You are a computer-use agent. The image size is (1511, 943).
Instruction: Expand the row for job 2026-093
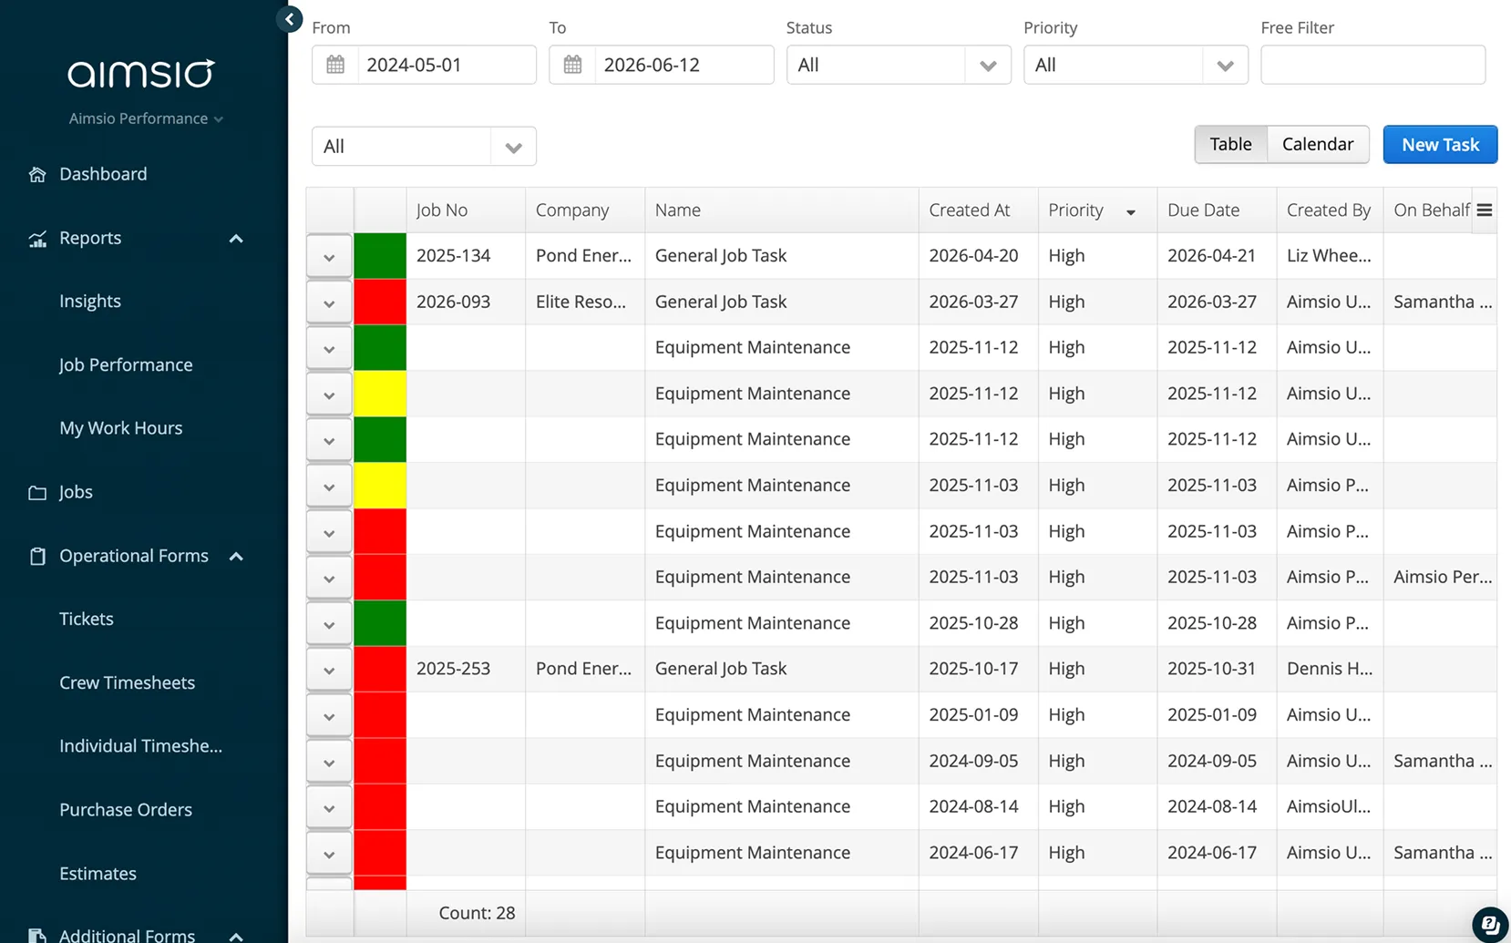[x=329, y=302]
